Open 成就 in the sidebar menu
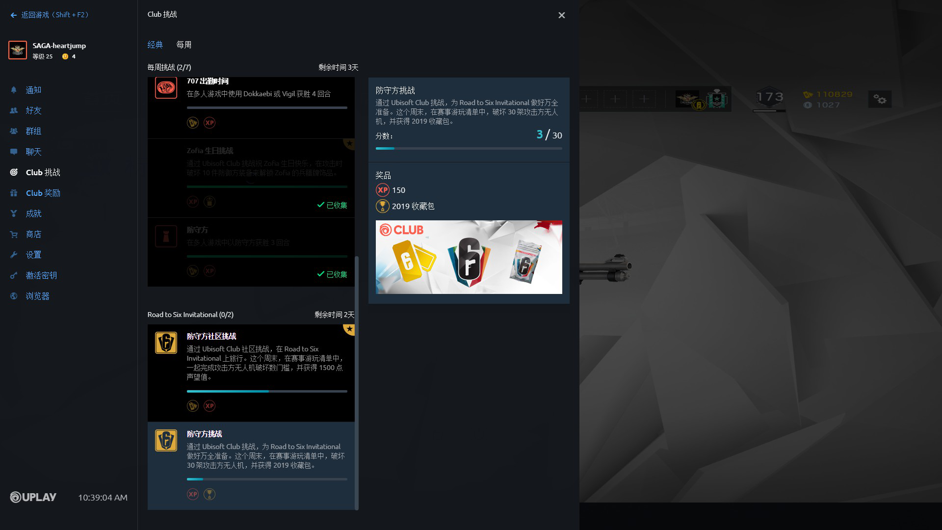Image resolution: width=942 pixels, height=530 pixels. pyautogui.click(x=34, y=213)
